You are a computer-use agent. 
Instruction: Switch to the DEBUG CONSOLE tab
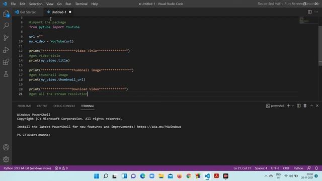point(64,106)
